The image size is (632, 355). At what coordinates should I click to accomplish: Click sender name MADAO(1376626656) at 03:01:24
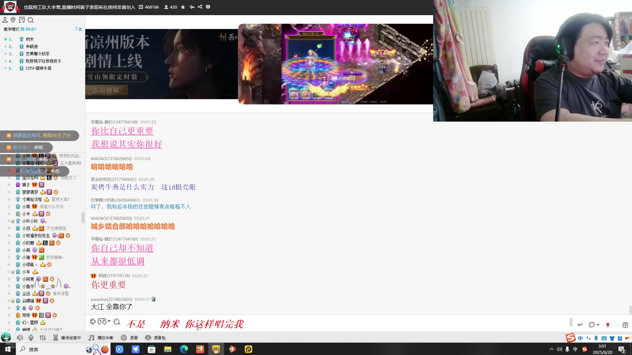pyautogui.click(x=111, y=159)
